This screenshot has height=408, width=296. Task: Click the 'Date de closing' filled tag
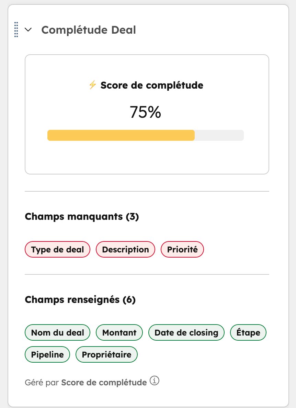186,332
